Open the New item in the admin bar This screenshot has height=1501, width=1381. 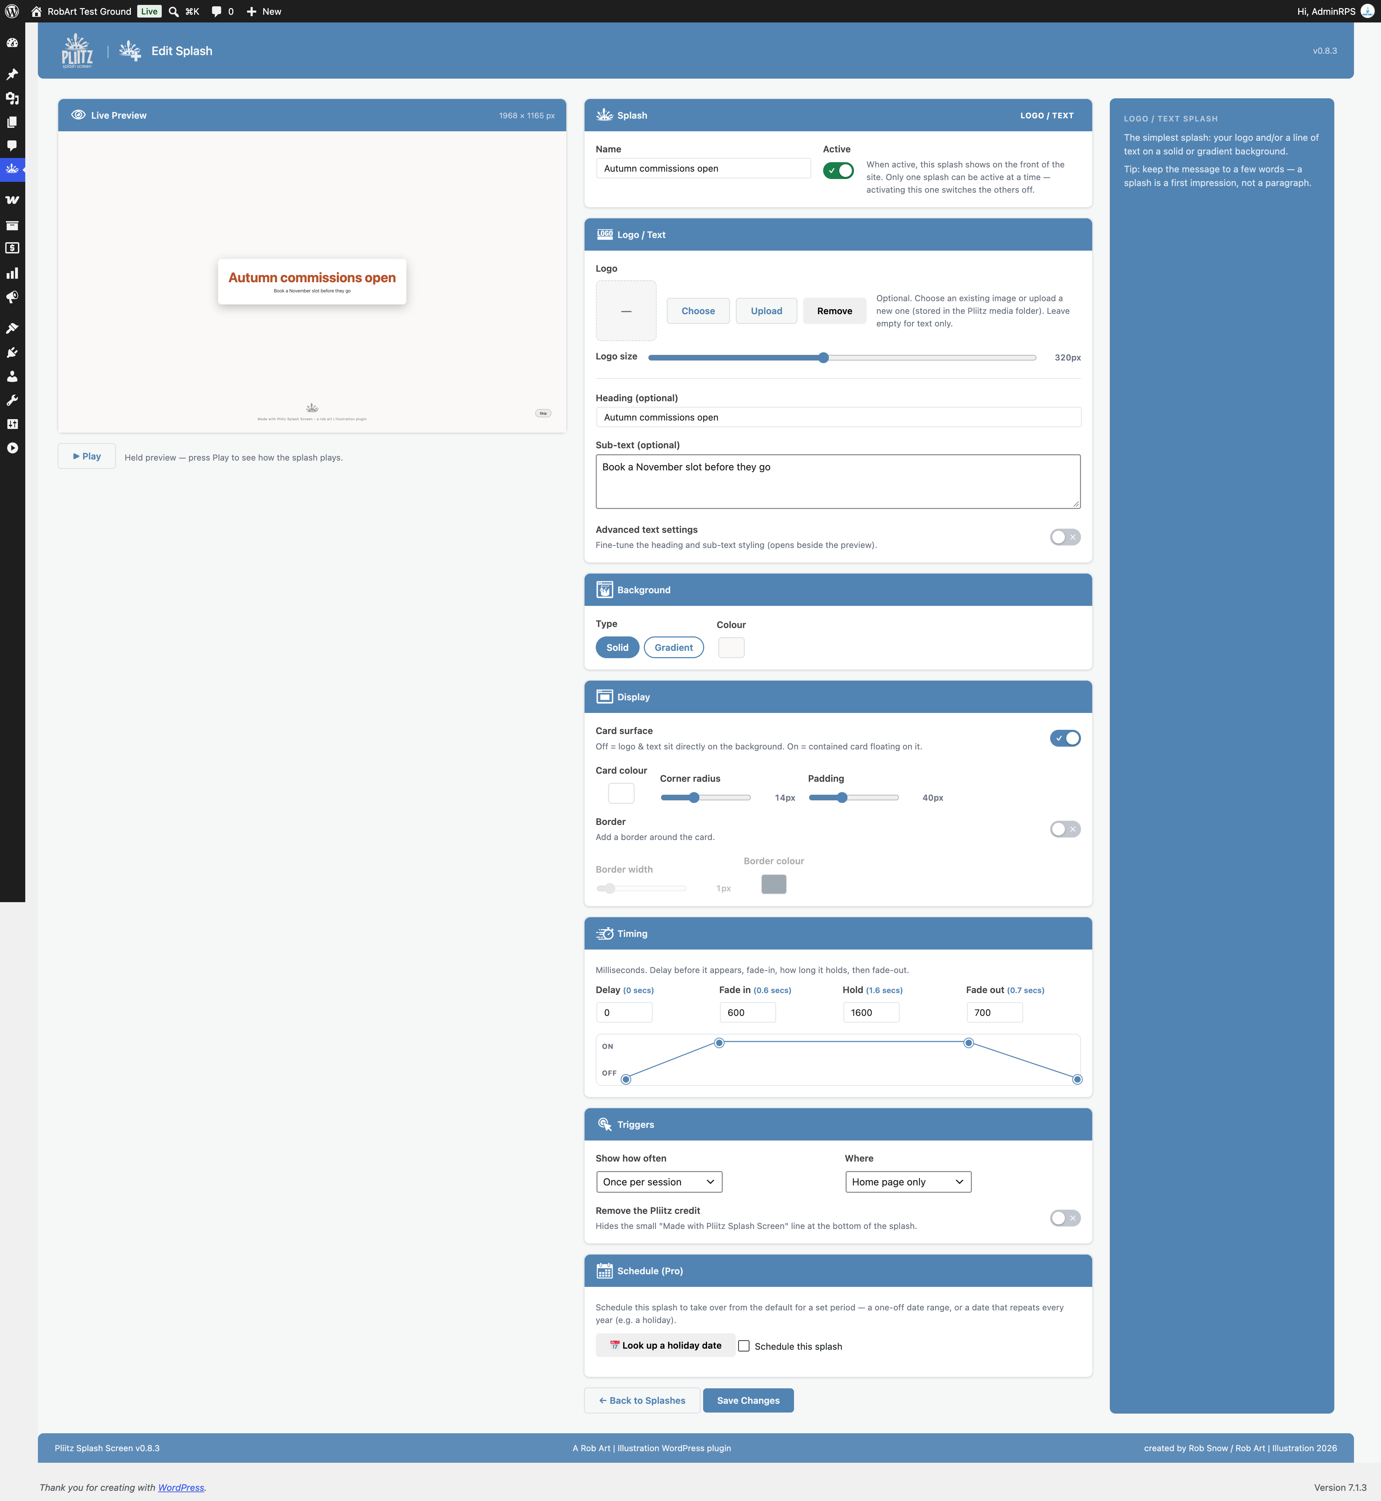(x=264, y=11)
